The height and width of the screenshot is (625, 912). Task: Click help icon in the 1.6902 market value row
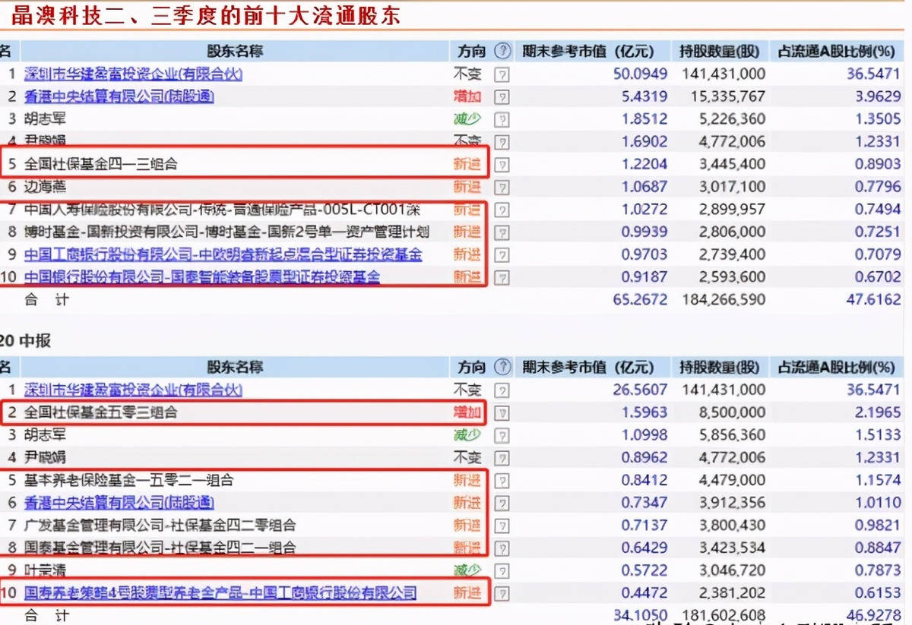[502, 142]
